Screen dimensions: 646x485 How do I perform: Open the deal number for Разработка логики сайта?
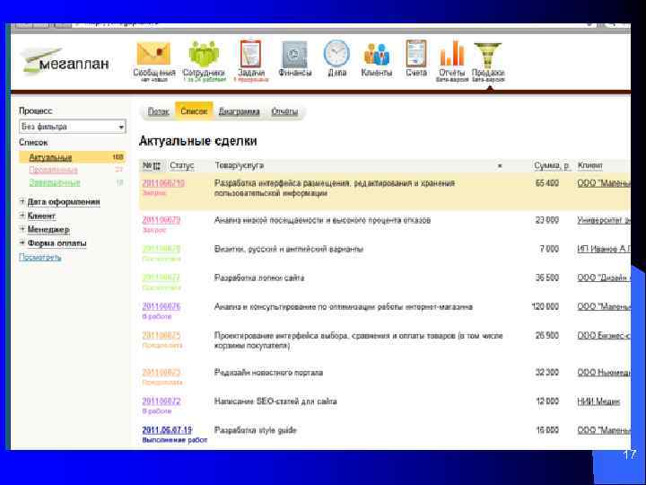[x=161, y=278]
